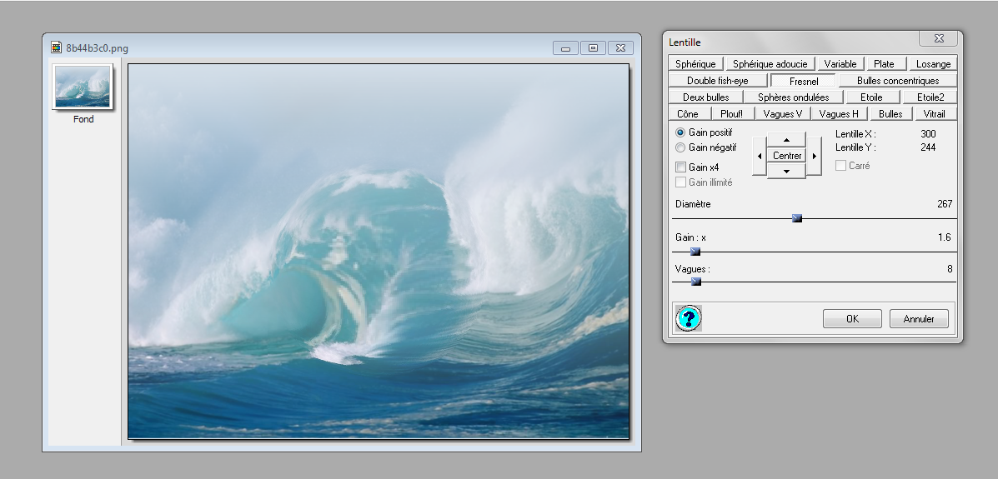Switch to the Sphérique tab

coord(695,64)
